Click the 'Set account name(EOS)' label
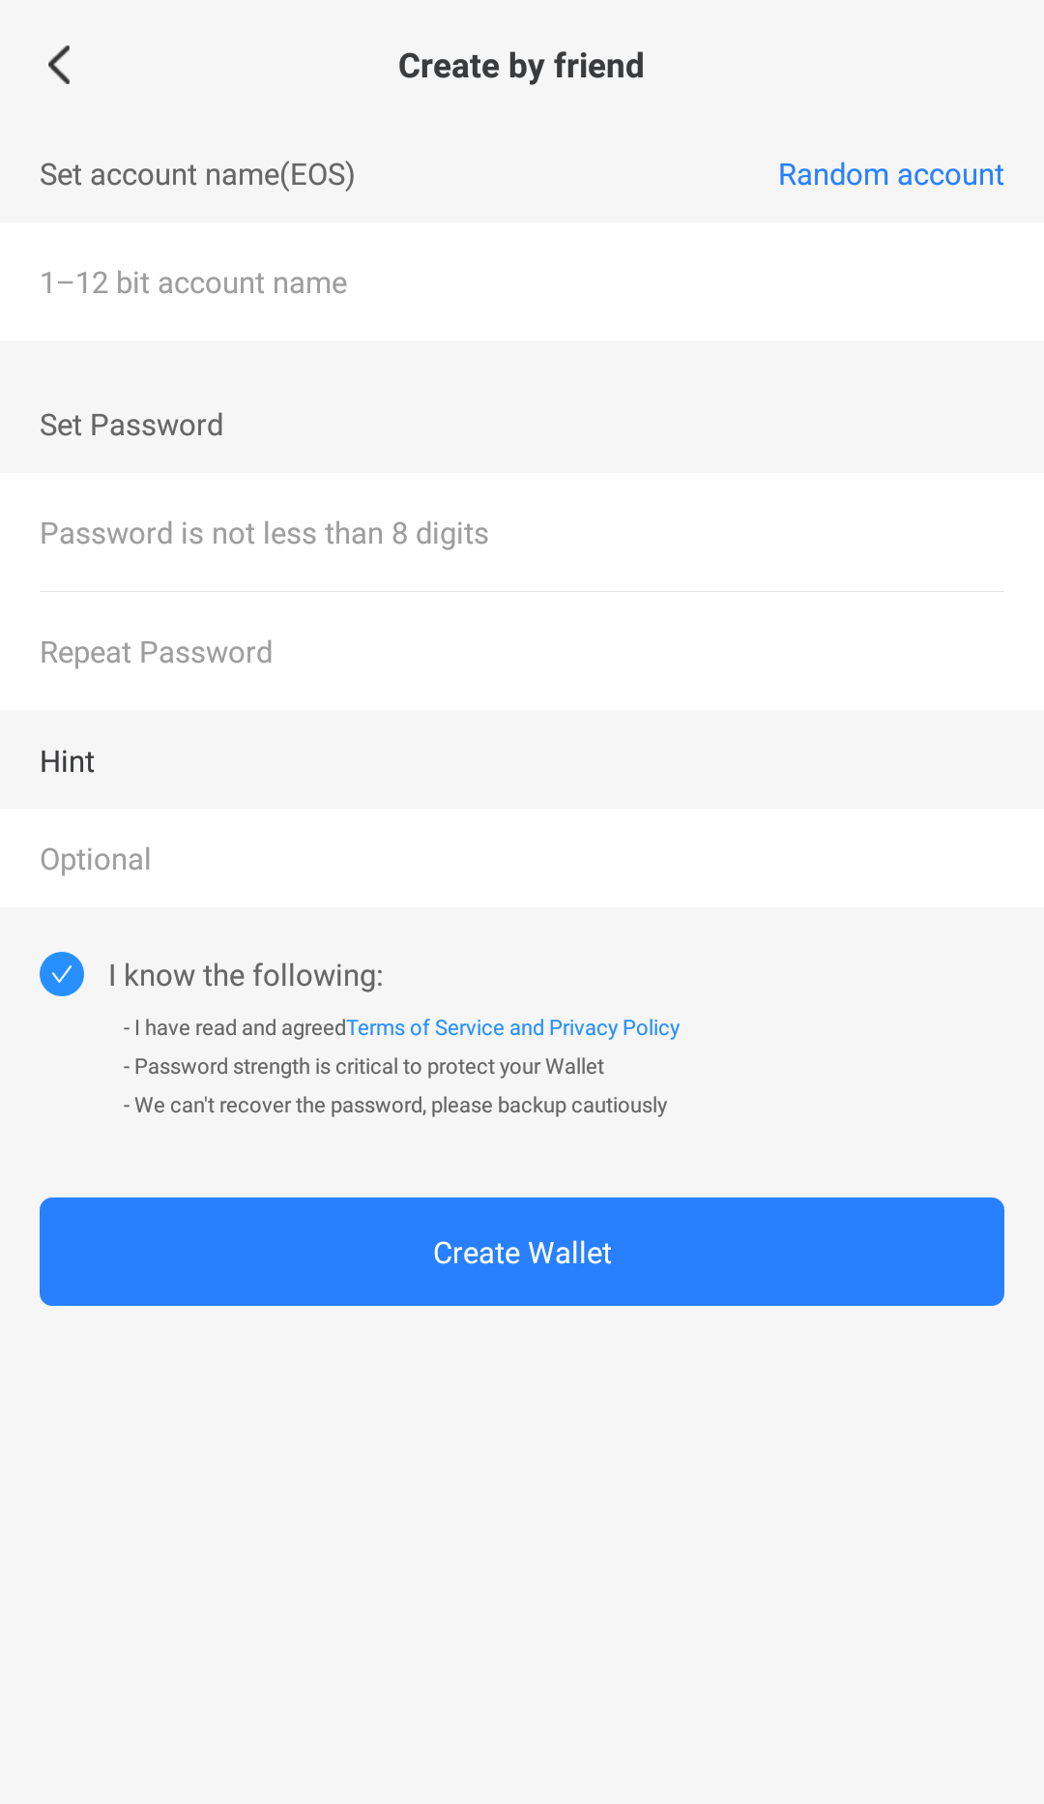Image resolution: width=1044 pixels, height=1804 pixels. [197, 174]
